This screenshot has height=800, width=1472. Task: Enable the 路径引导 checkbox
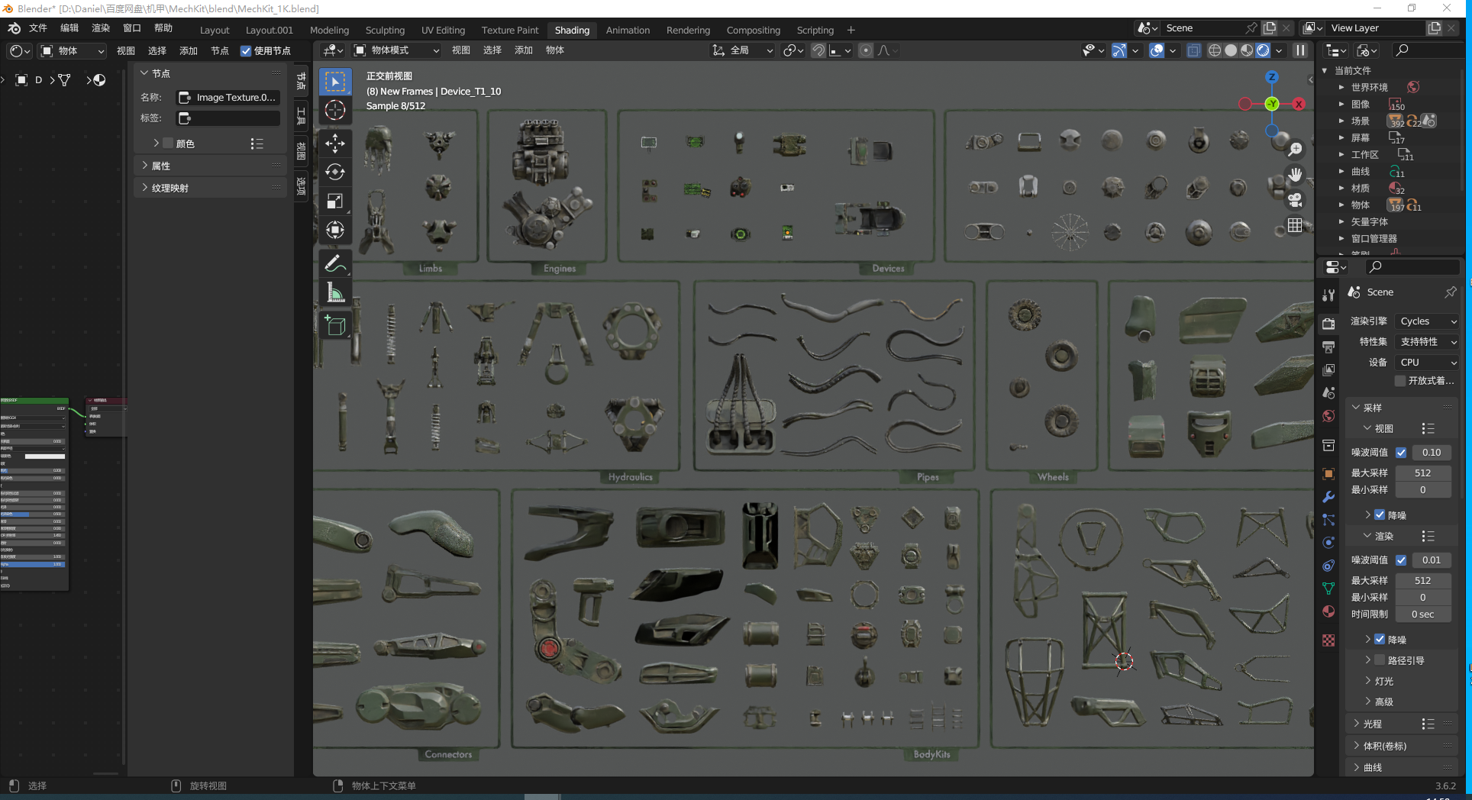[1380, 660]
